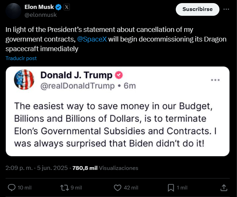
Task: Click the Elon Musk display name
Action: (x=39, y=7)
